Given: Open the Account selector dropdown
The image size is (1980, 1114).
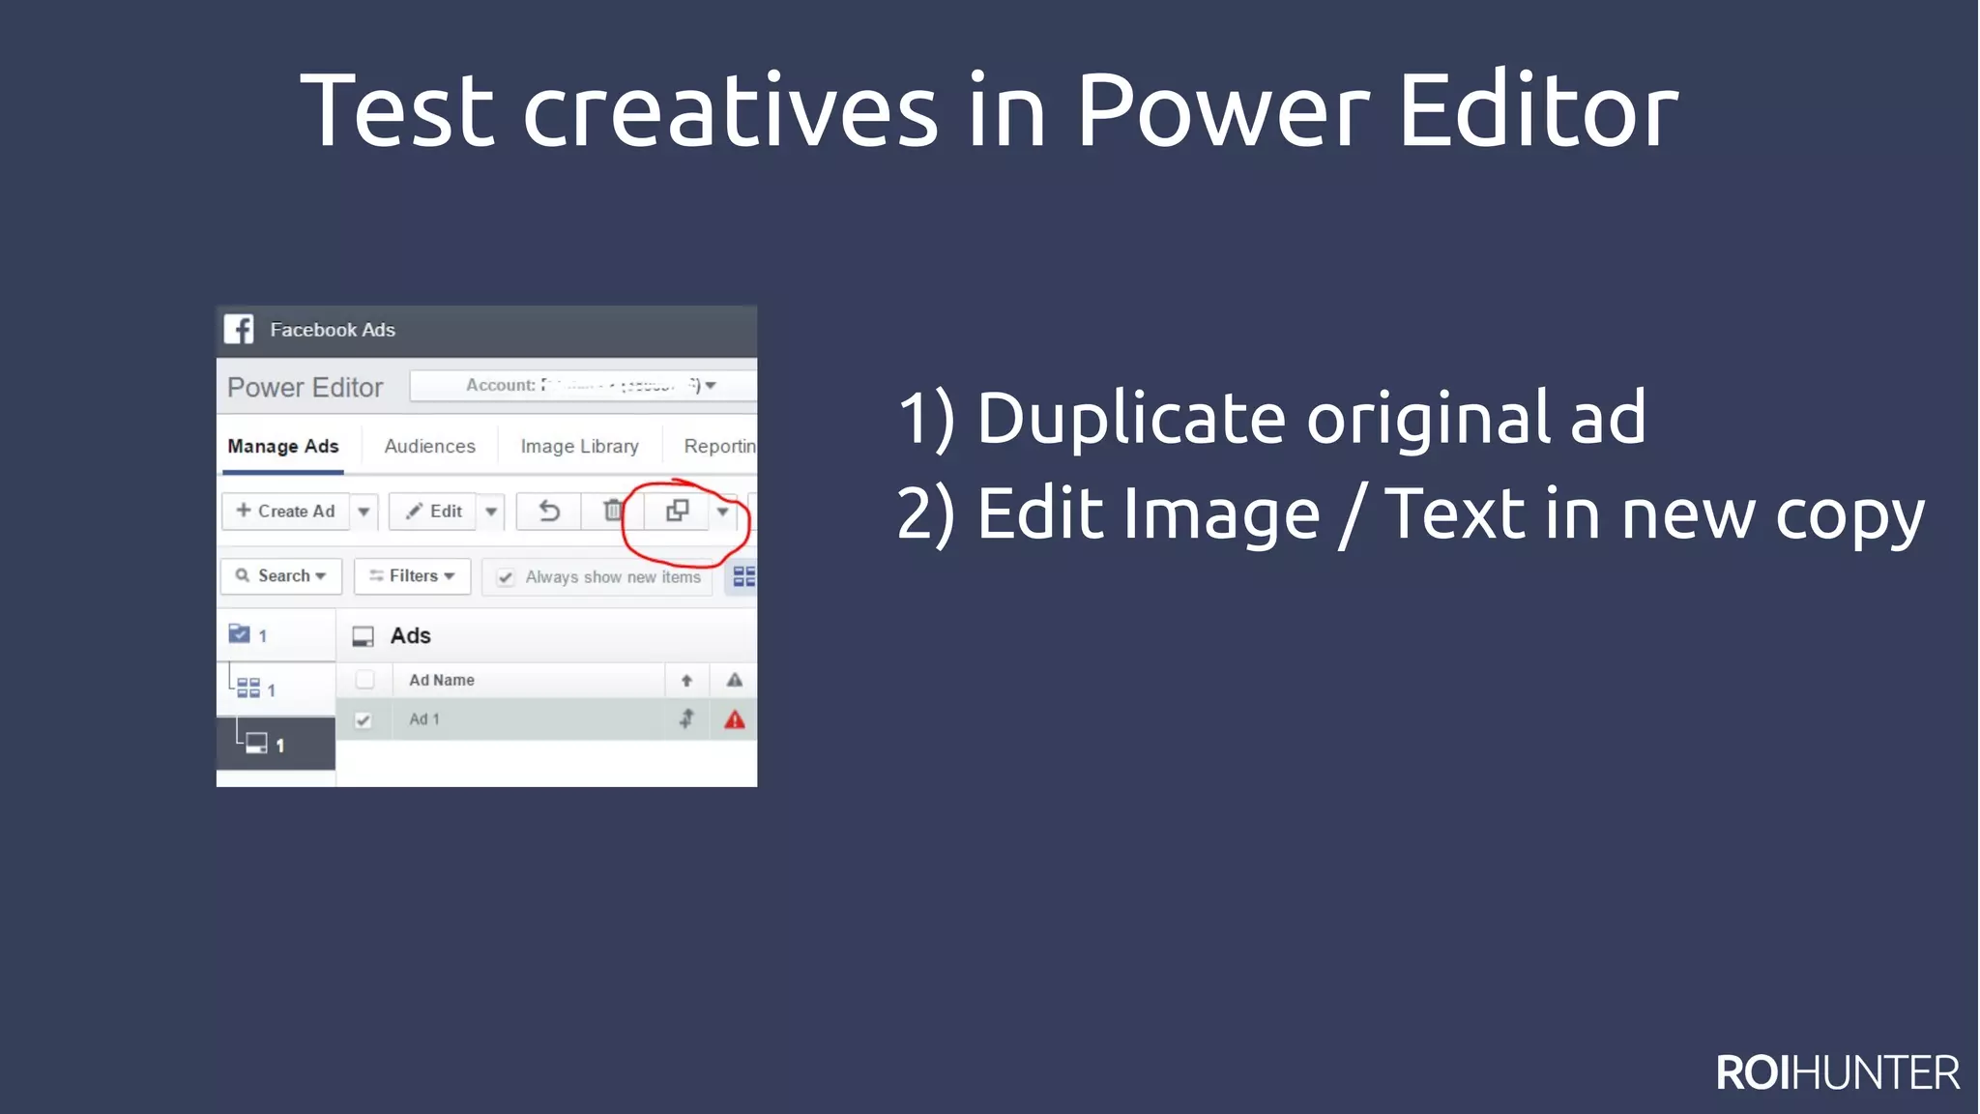Looking at the screenshot, I should click(583, 385).
